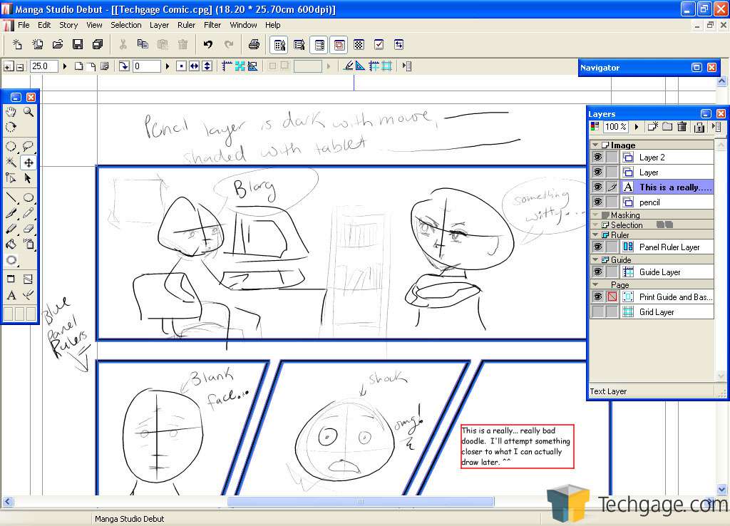730x526 pixels.
Task: Hide the Panel Ruler Layer
Action: pos(598,247)
